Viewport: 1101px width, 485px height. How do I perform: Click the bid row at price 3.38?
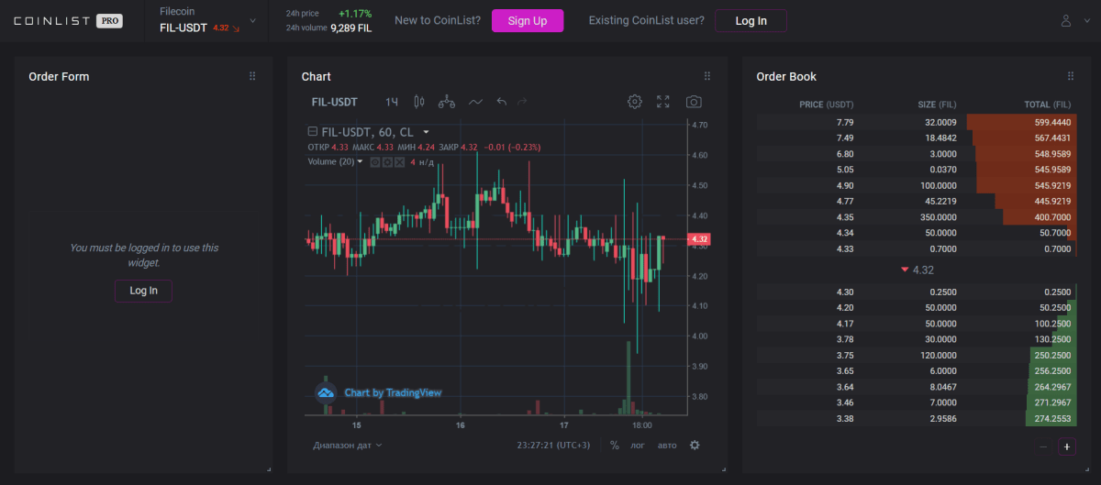(916, 418)
